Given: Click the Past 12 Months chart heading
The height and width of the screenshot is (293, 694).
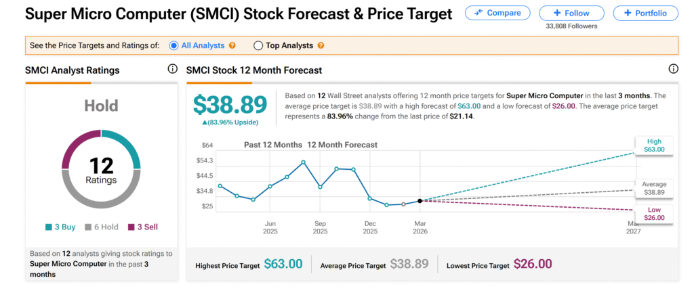Looking at the screenshot, I should [x=273, y=145].
